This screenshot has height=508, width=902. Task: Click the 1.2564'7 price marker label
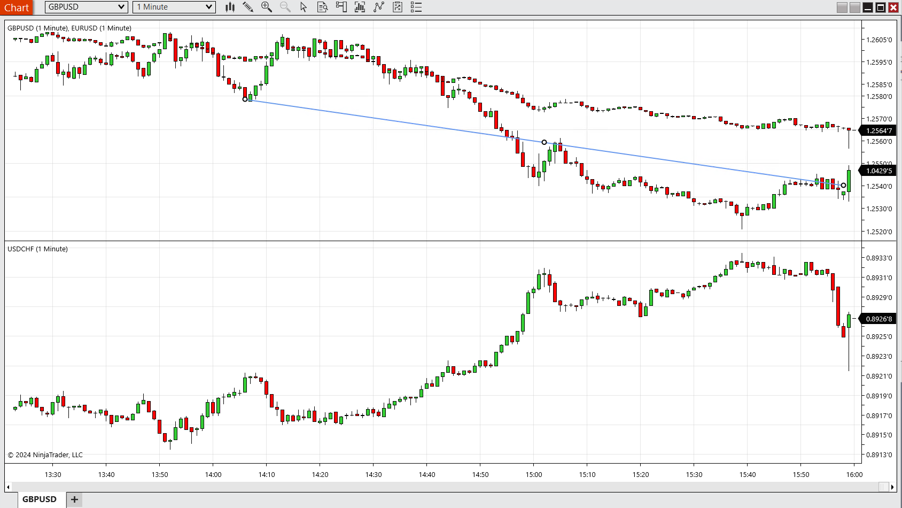878,130
